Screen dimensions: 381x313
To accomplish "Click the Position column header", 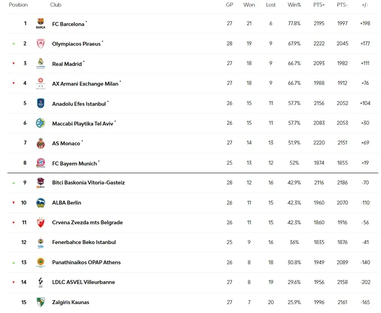I will 18,4.
